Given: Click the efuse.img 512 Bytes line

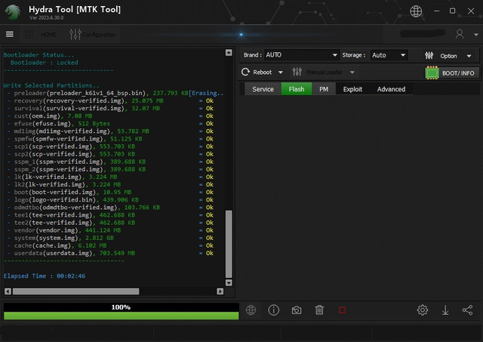Looking at the screenshot, I should tap(110, 124).
